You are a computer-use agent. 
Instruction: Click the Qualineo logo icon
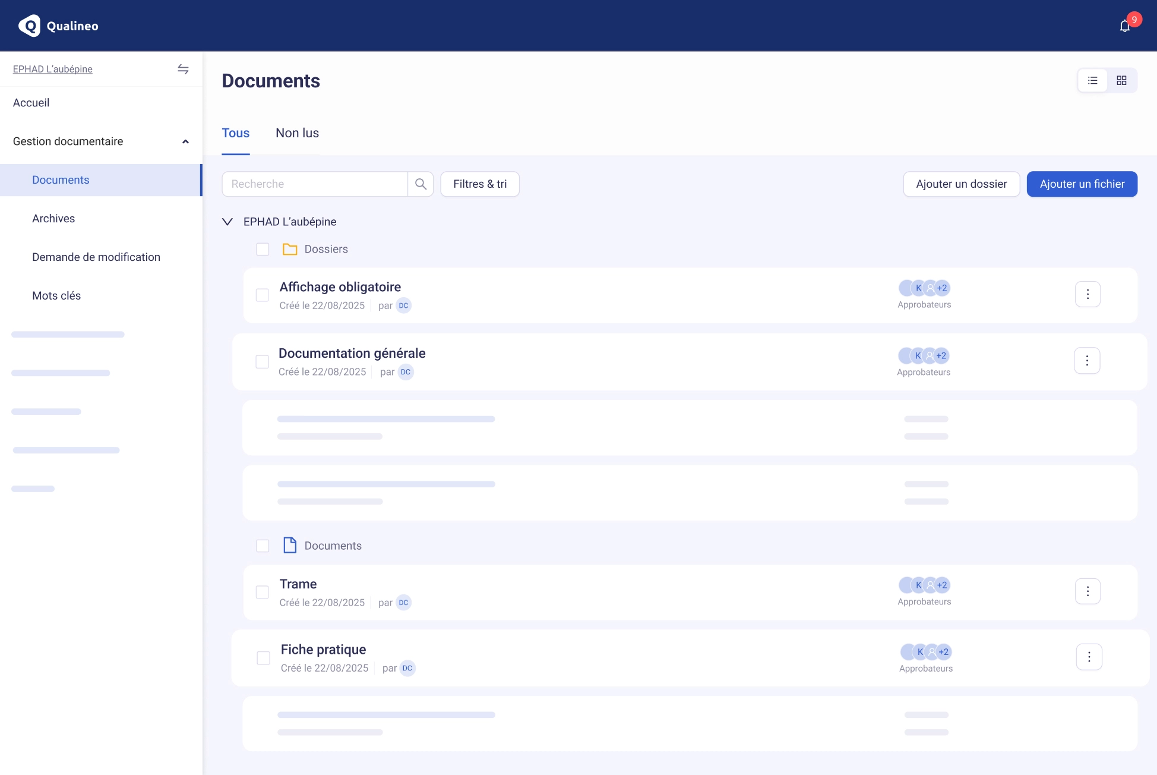29,26
